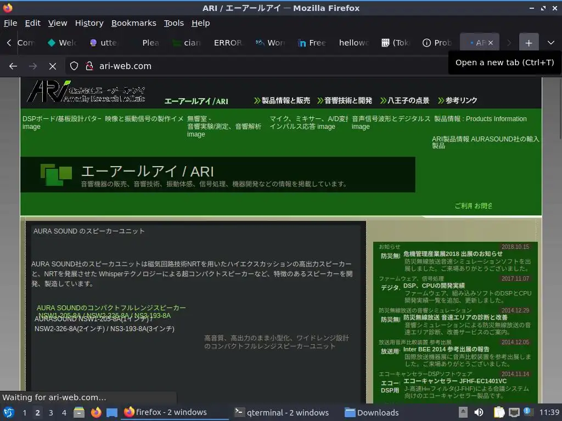Click the greyed-out forward navigation arrow
This screenshot has width=562, height=421.
pyautogui.click(x=32, y=66)
